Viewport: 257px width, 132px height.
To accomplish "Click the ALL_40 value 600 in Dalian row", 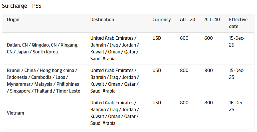I will (x=209, y=38).
